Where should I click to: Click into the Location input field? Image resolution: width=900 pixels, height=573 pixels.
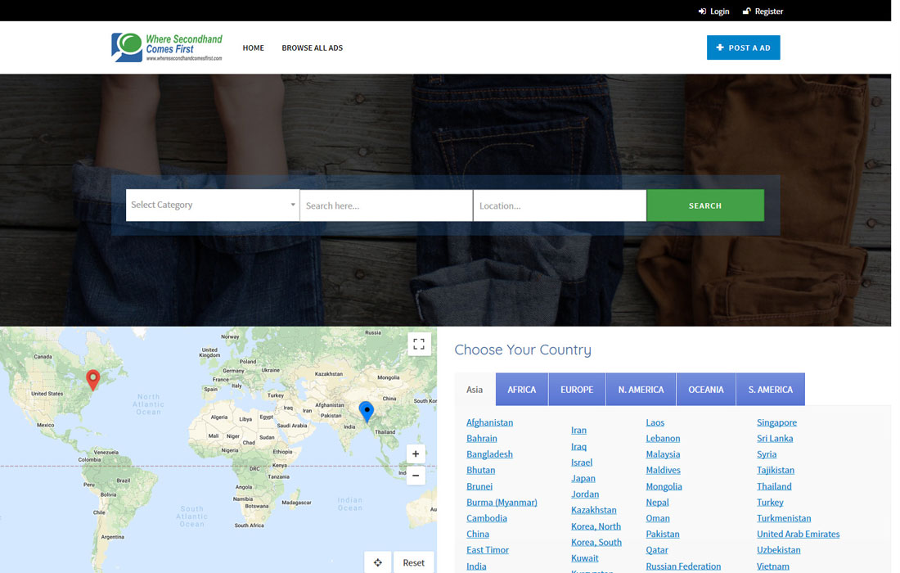560,205
